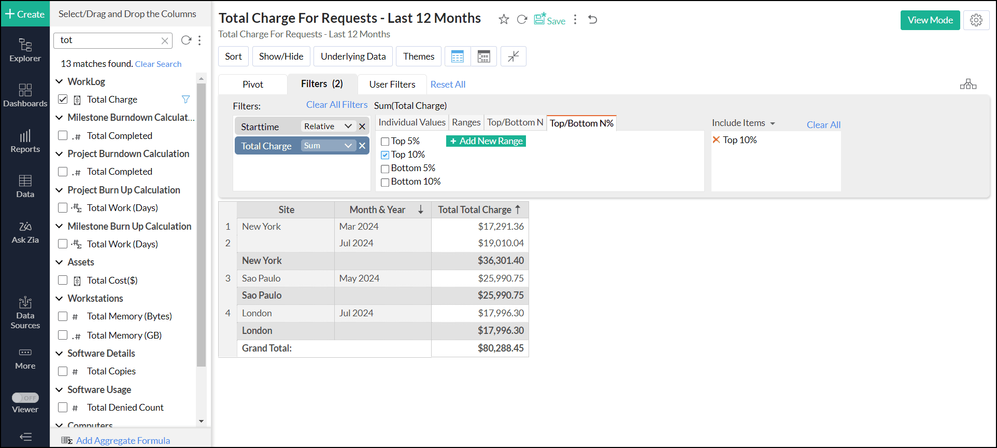Open the Starttime Relative dropdown
Screen dimensions: 997x448
327,127
